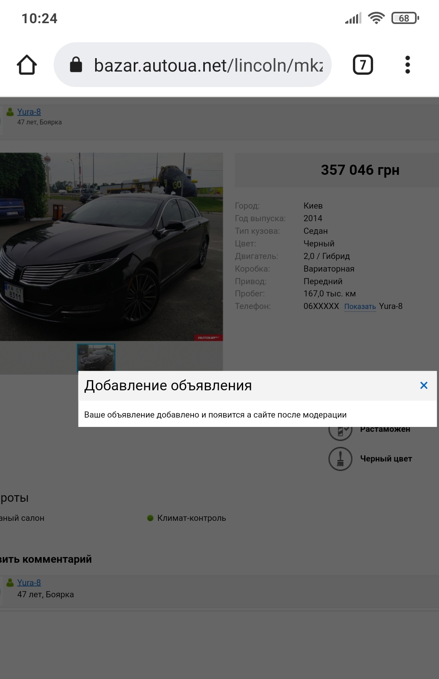Image resolution: width=439 pixels, height=679 pixels.
Task: Tap the Wi-Fi icon in the status bar
Action: [376, 18]
